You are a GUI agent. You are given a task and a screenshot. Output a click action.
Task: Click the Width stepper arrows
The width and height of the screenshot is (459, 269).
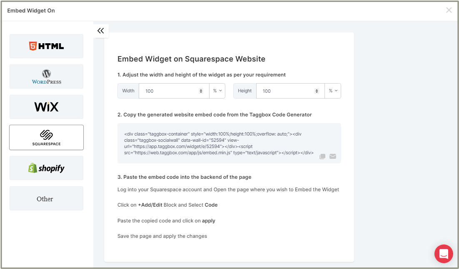(201, 91)
